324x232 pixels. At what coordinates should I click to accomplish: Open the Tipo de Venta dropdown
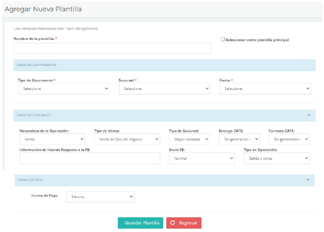(x=127, y=139)
